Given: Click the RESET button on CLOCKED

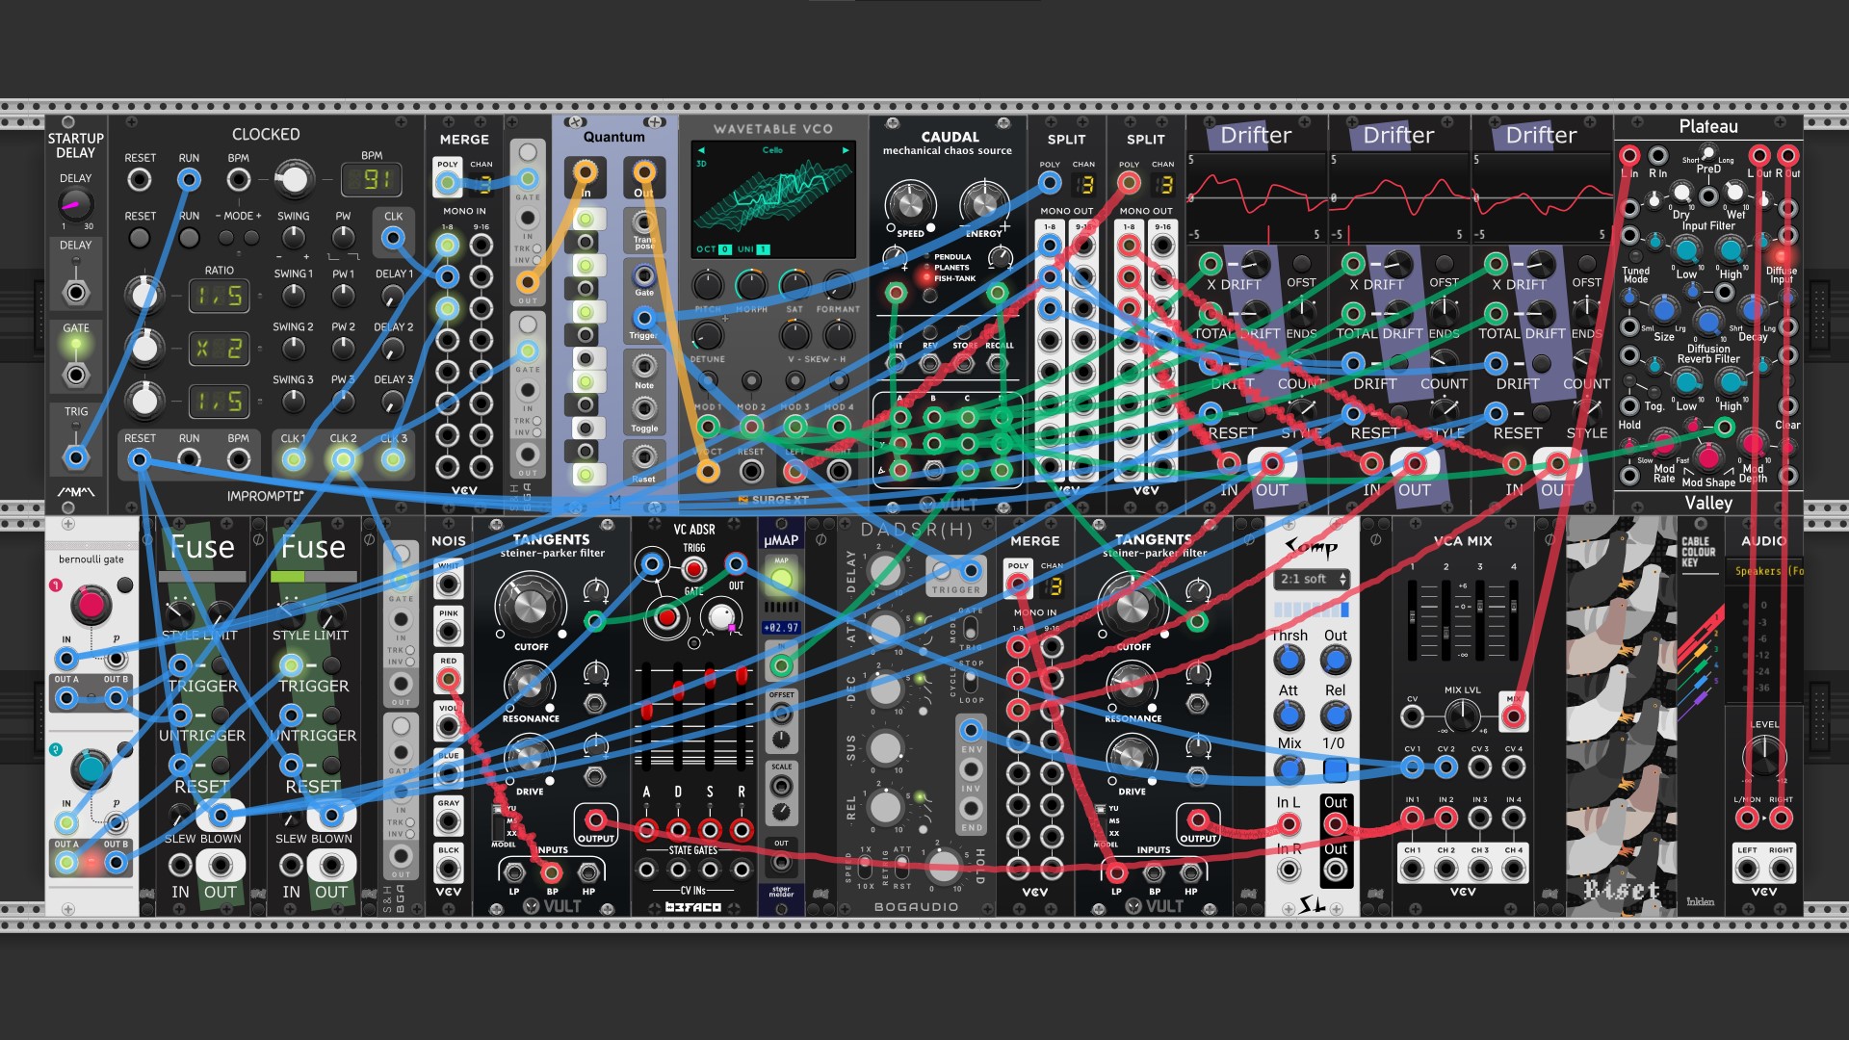Looking at the screenshot, I should point(140,237).
